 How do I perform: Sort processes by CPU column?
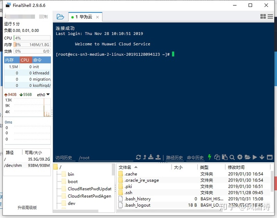(25, 60)
